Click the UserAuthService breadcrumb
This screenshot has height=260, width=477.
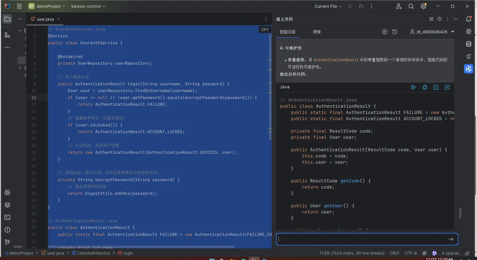[x=91, y=253]
